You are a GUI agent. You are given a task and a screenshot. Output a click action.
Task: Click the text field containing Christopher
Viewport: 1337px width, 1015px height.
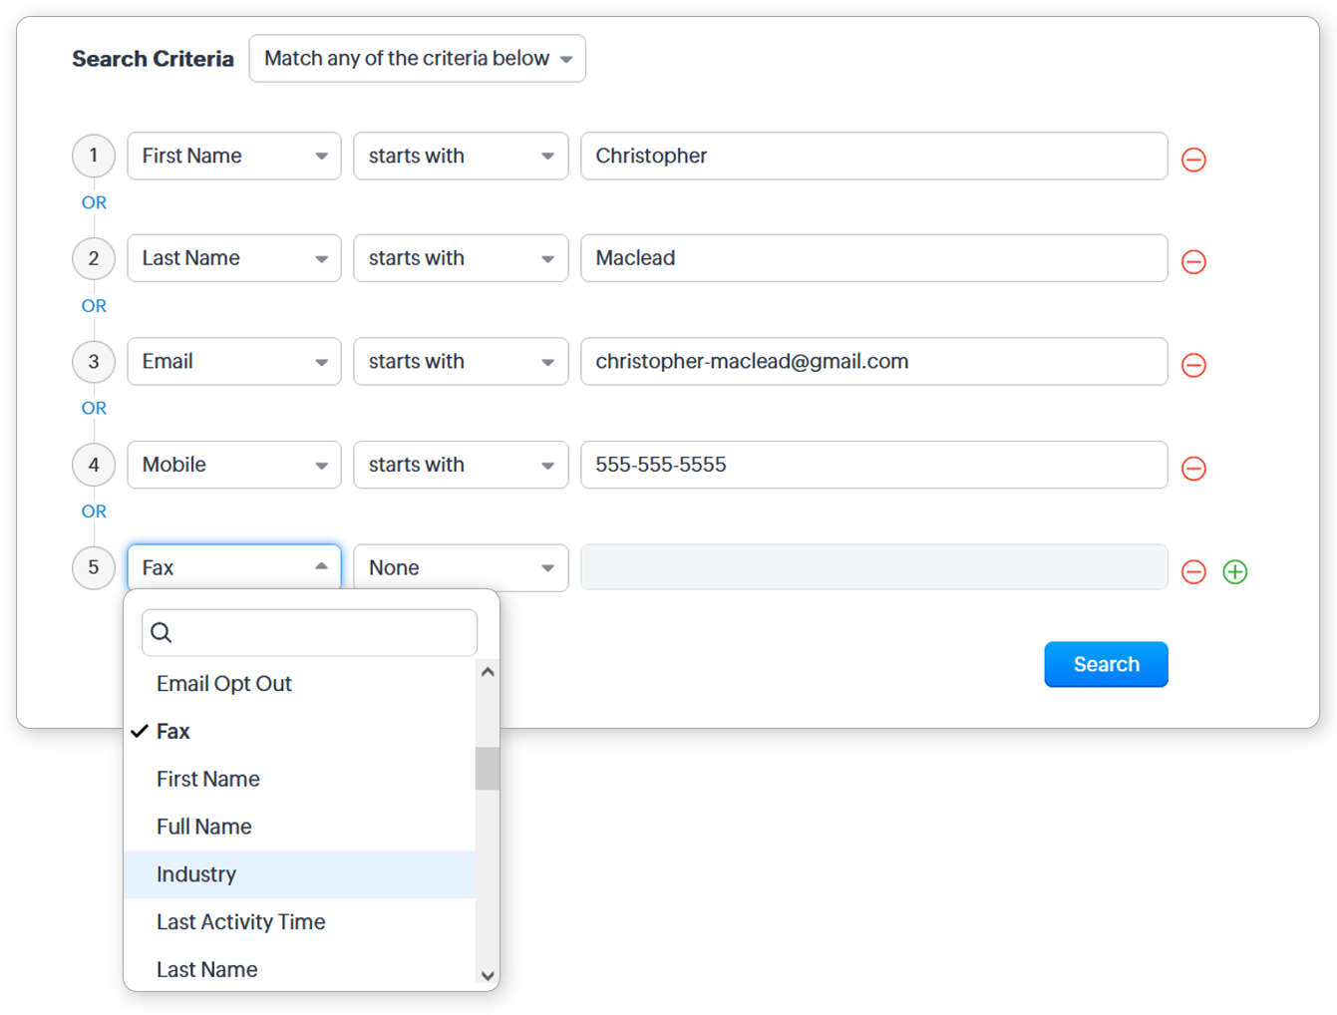873,157
